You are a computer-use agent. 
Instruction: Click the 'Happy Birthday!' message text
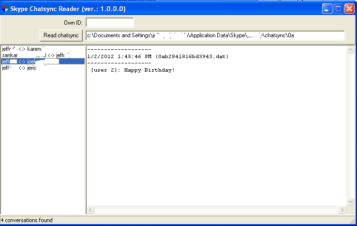(149, 70)
